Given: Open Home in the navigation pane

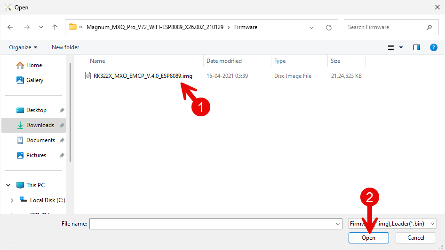Looking at the screenshot, I should 29,65.
